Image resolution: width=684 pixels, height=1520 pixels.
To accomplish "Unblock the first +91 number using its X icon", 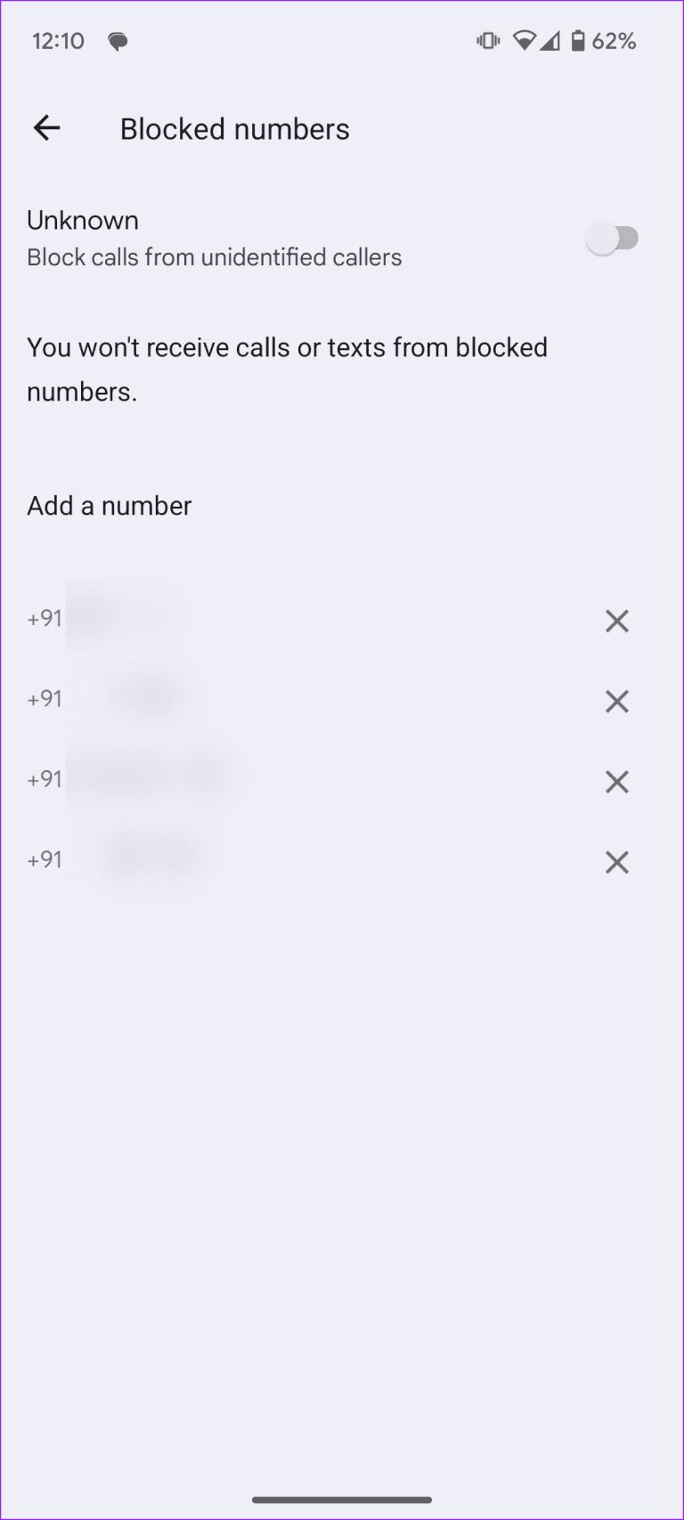I will [x=616, y=621].
